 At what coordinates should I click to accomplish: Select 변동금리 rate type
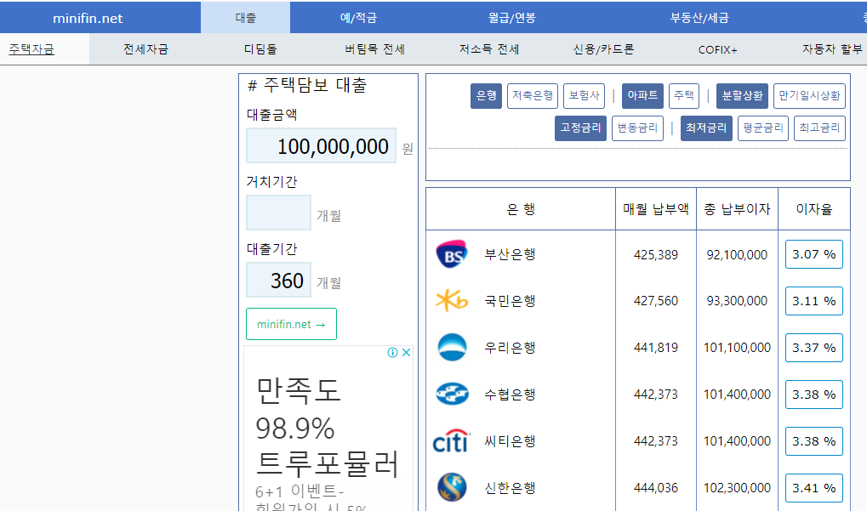[x=637, y=128]
